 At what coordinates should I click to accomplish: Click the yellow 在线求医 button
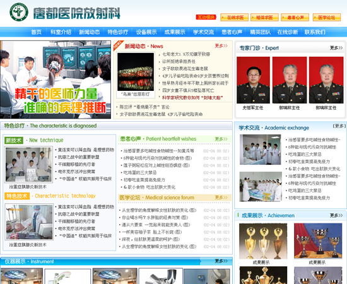(x=234, y=18)
